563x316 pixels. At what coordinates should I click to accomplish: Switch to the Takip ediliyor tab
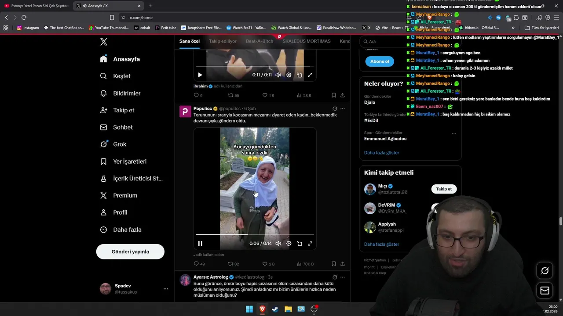point(223,41)
